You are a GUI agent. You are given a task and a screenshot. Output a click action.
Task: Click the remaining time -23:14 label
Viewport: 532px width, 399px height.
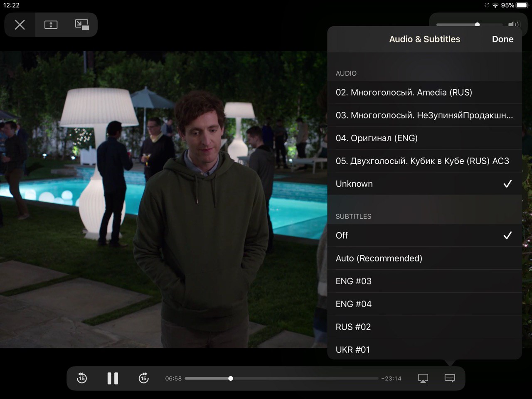tap(392, 378)
